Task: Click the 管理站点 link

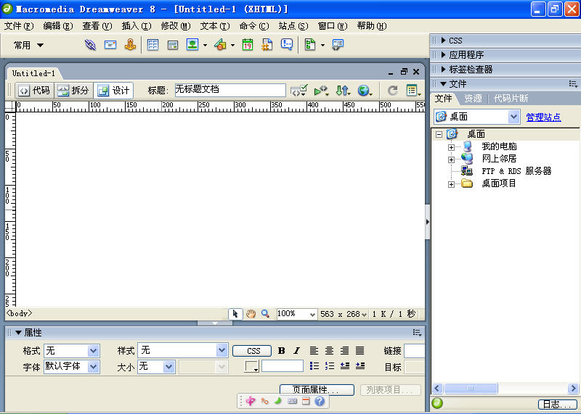Action: click(543, 117)
